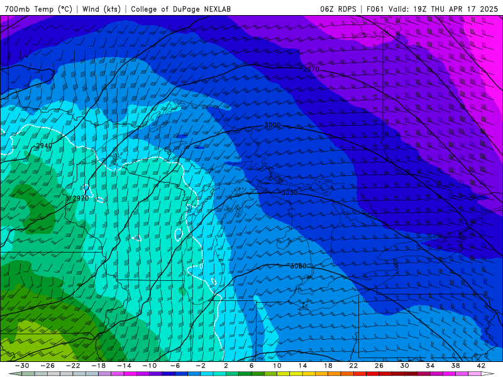The image size is (503, 377).
Task: Click the yellow dotted swatch in the color bar
Action: (x=284, y=374)
